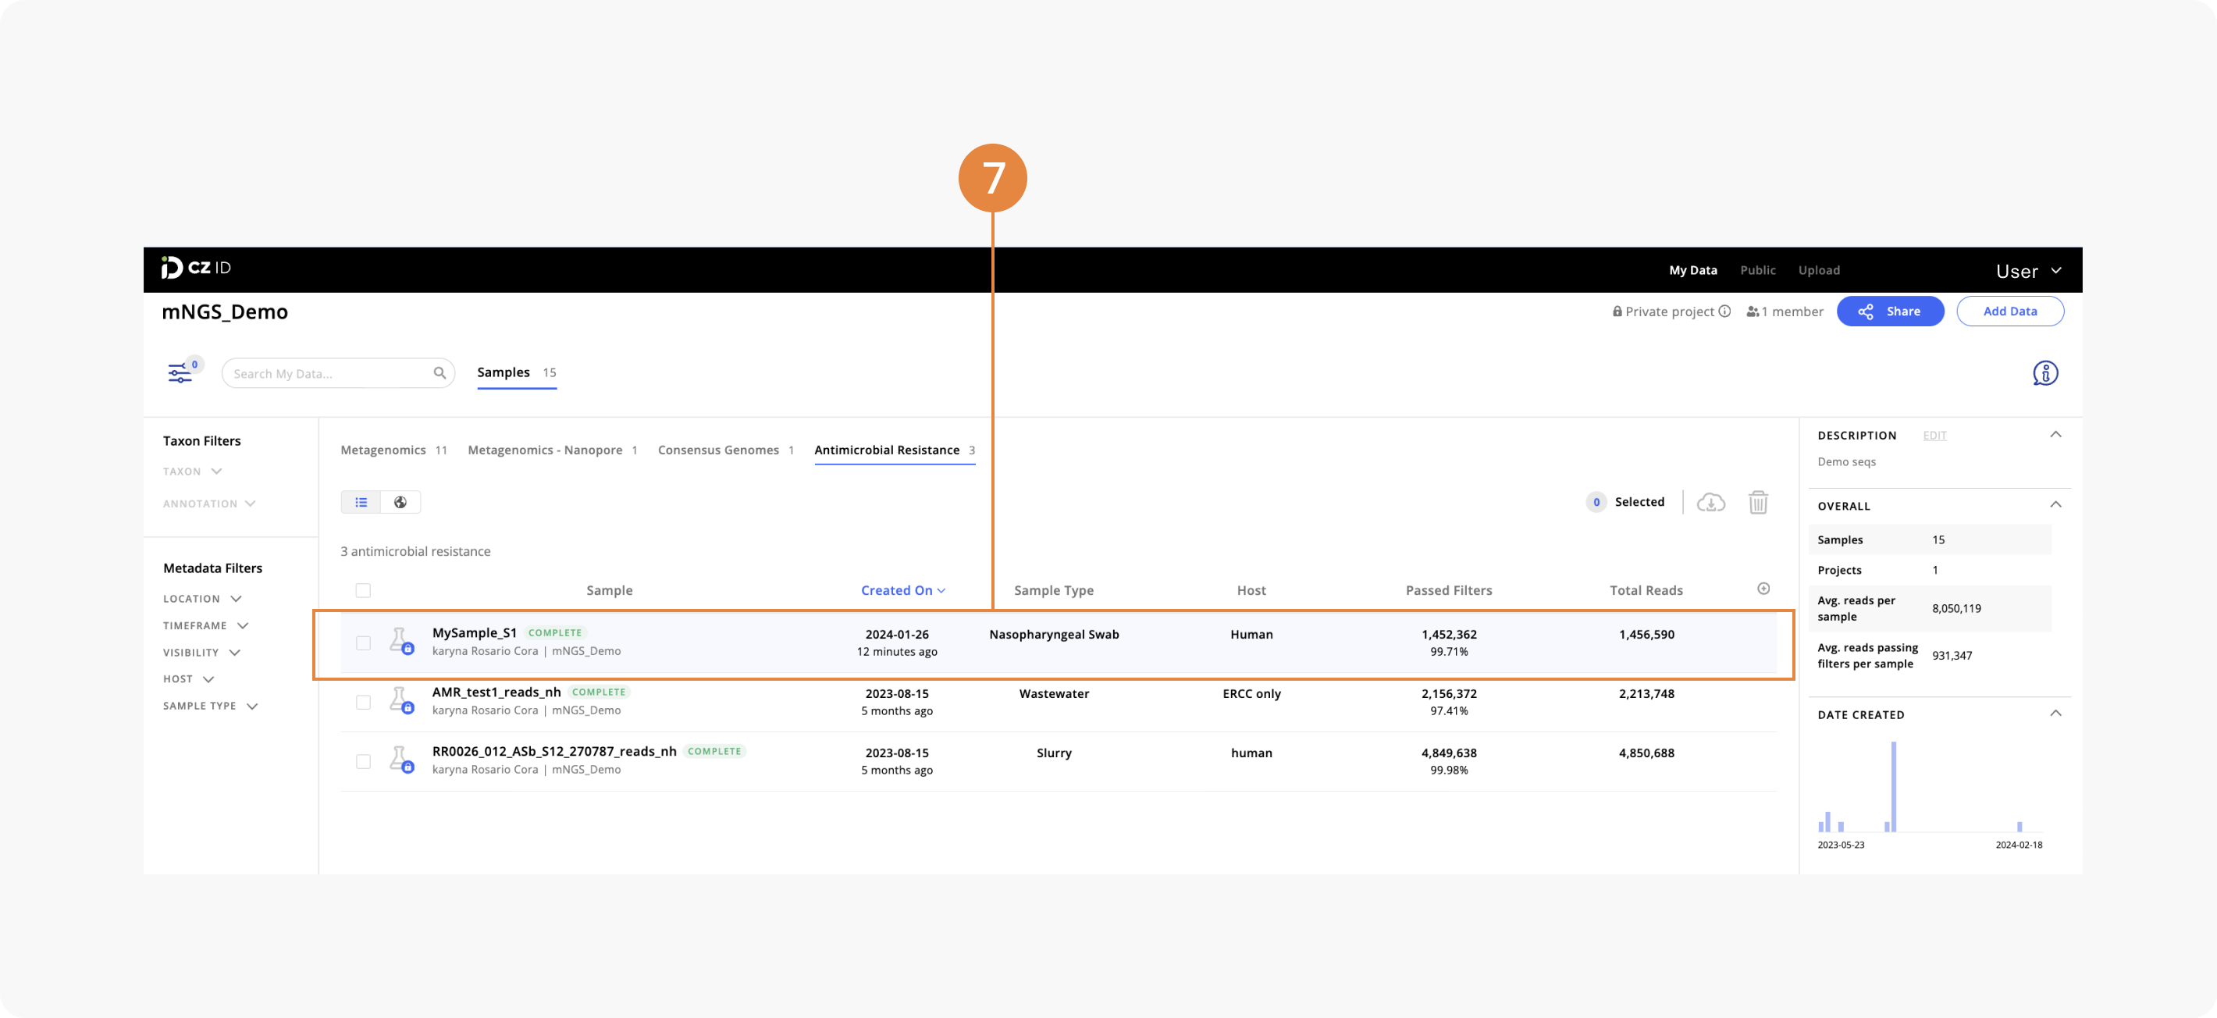
Task: Click the description EDIT link
Action: [1934, 436]
